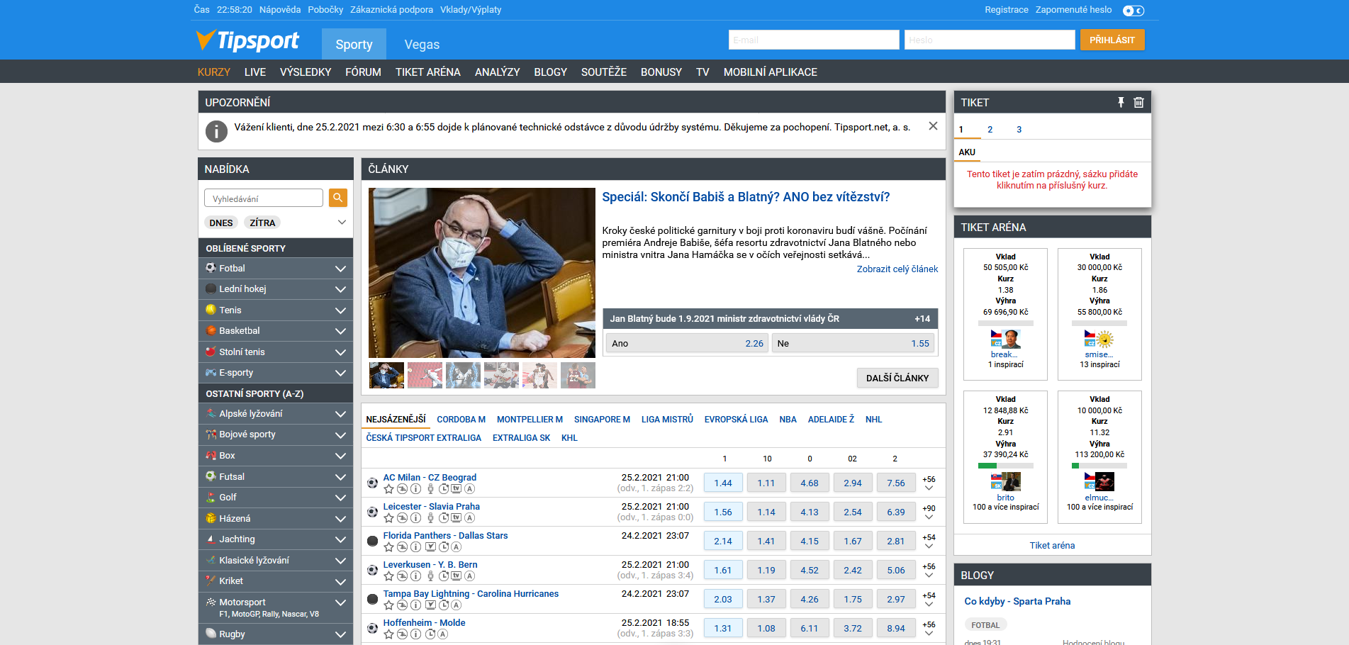This screenshot has height=645, width=1349.
Task: Select odds 2.26 for Ano
Action: (x=686, y=343)
